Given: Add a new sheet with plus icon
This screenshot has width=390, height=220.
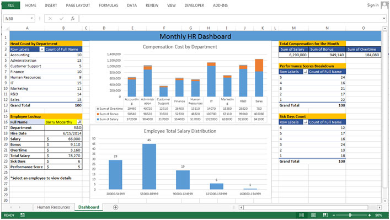Looking at the screenshot, I should [x=115, y=207].
